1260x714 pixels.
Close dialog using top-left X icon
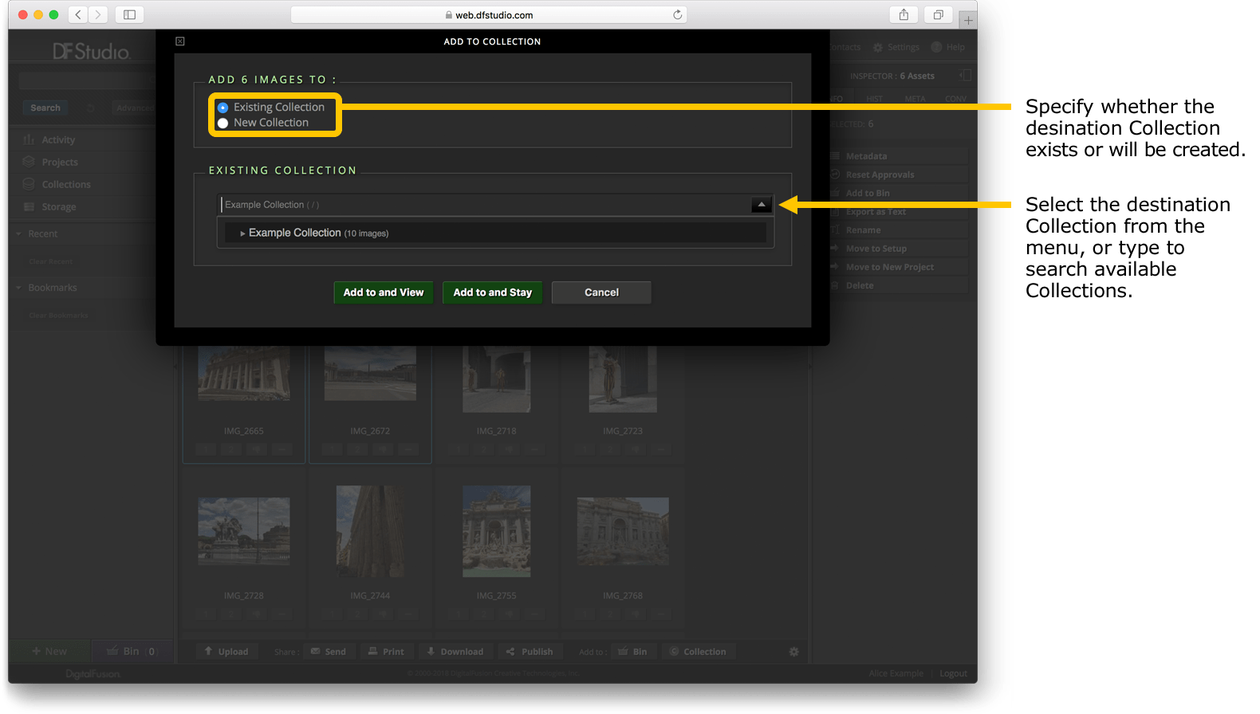(180, 41)
